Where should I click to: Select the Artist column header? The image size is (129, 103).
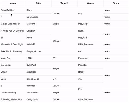(39, 3)
